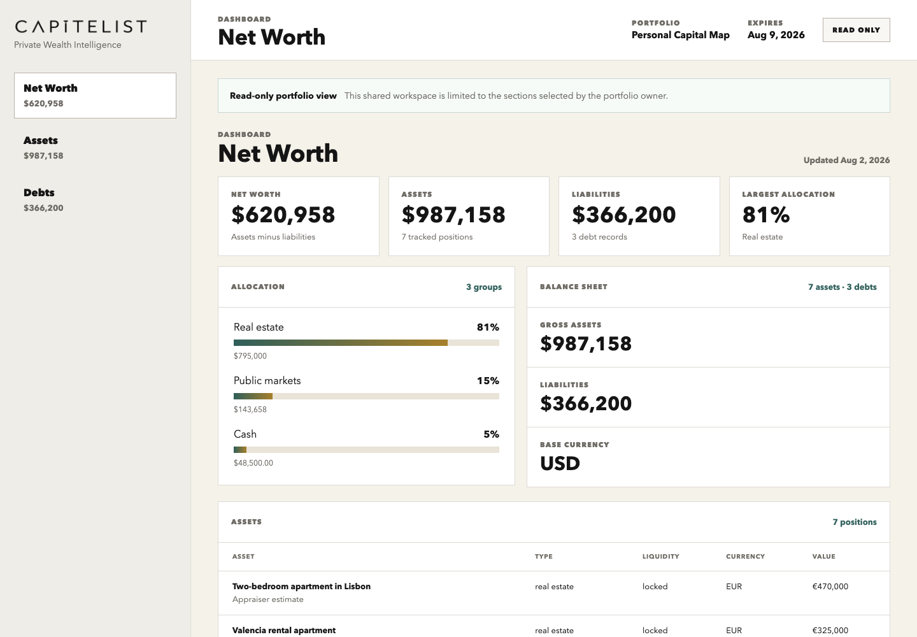The height and width of the screenshot is (637, 917).
Task: Switch to the Assets sidebar section
Action: 95,148
